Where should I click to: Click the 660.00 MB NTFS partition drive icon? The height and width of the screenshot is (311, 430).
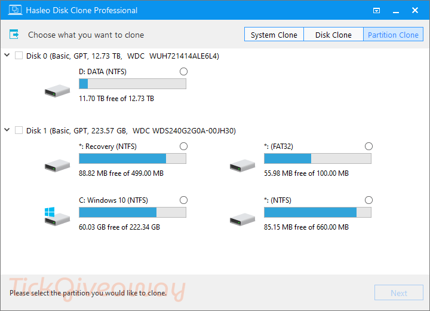point(242,219)
